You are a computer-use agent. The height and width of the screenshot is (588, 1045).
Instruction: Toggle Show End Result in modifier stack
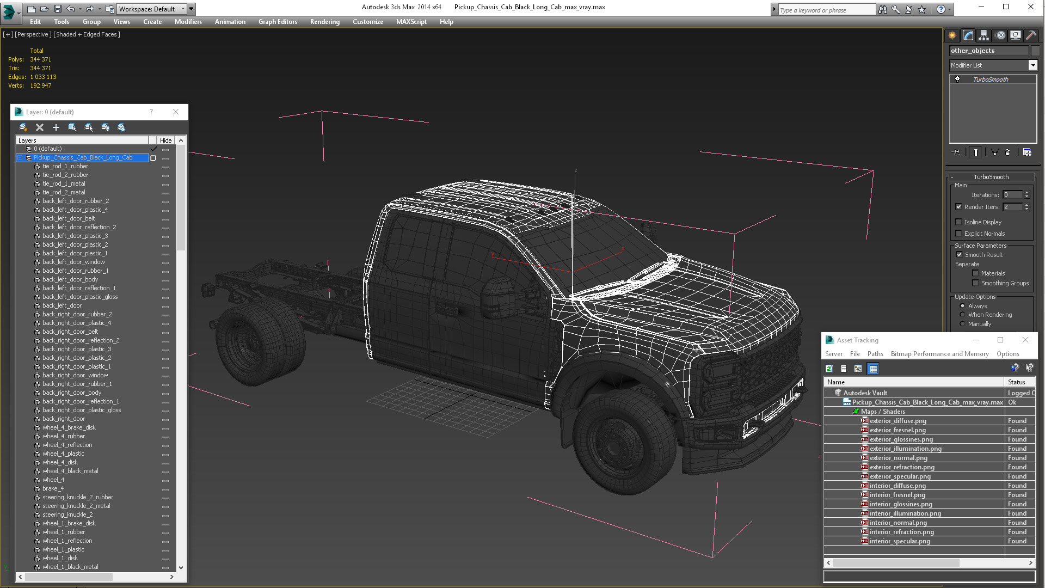(x=976, y=152)
